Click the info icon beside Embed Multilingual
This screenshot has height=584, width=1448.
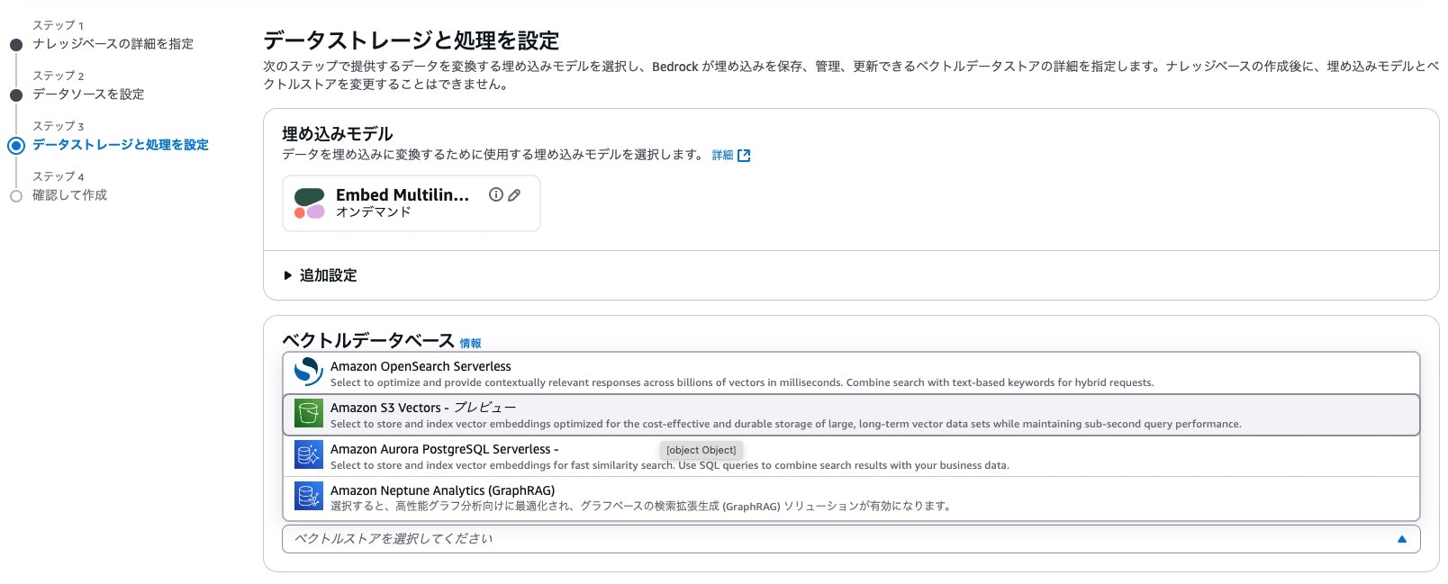(x=495, y=194)
